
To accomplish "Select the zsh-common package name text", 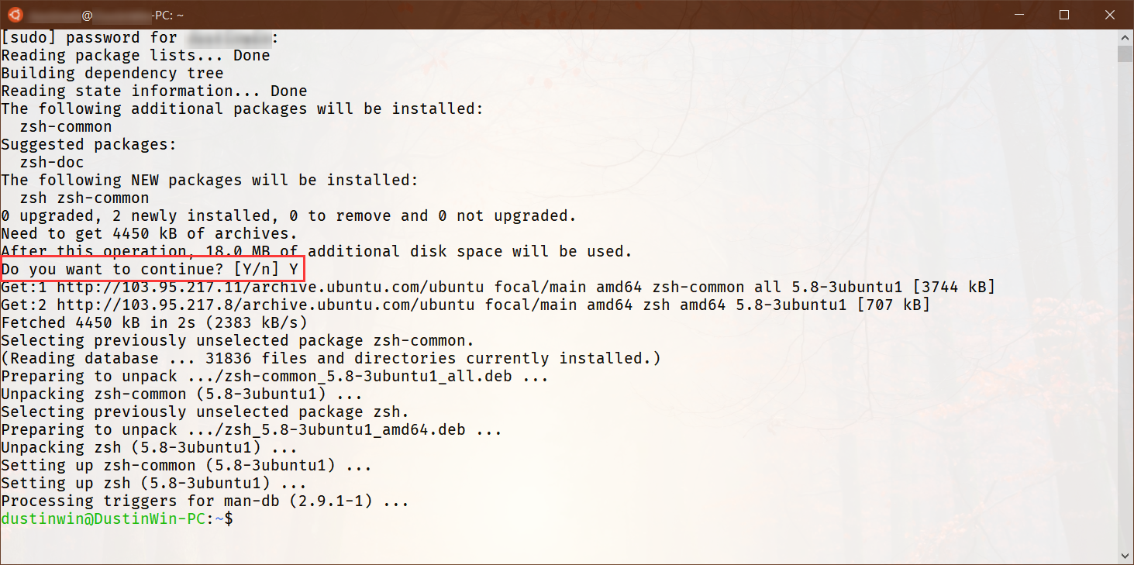I will click(x=67, y=126).
